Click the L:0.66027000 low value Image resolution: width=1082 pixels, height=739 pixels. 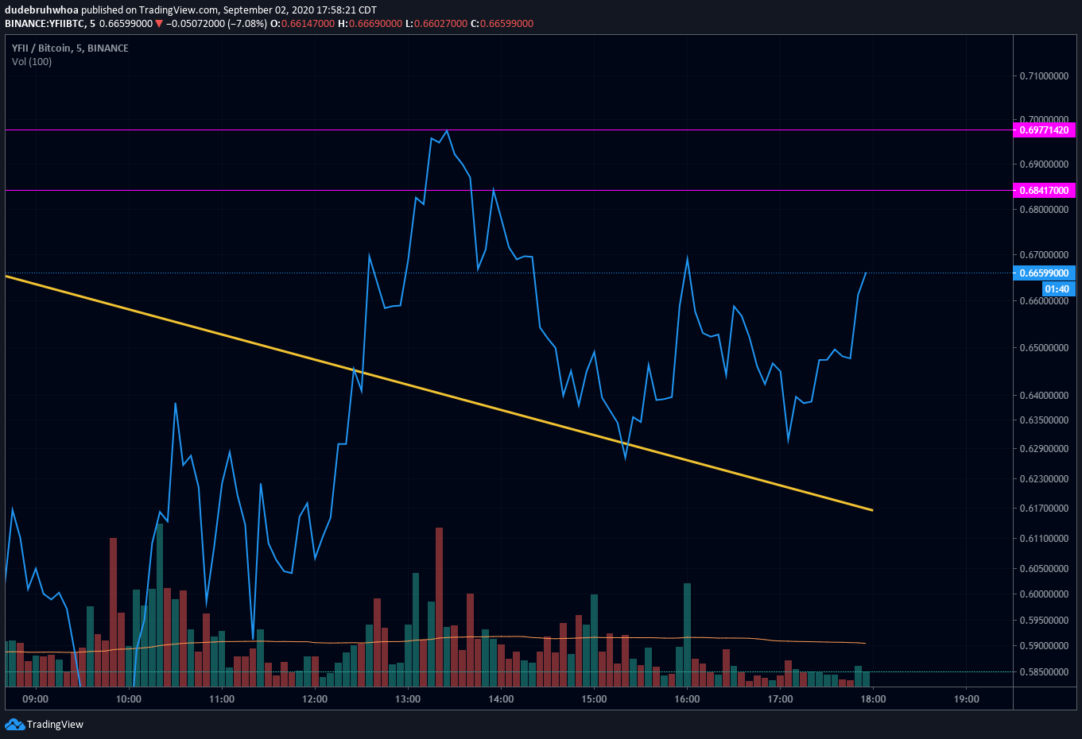436,24
